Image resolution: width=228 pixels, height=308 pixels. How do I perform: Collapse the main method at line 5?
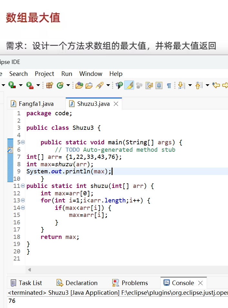click(x=23, y=142)
